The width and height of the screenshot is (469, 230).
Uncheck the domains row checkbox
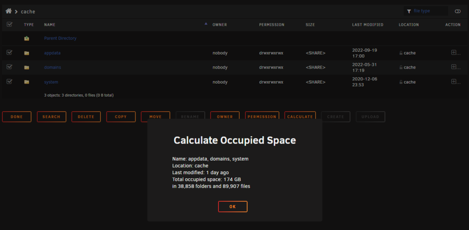9,67
